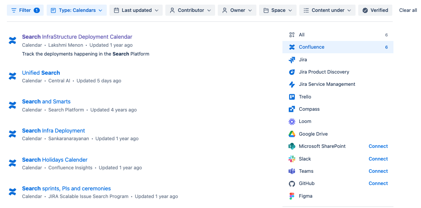Viewport: 421px width, 208px height.
Task: Select the Jira product filter
Action: coord(338,60)
